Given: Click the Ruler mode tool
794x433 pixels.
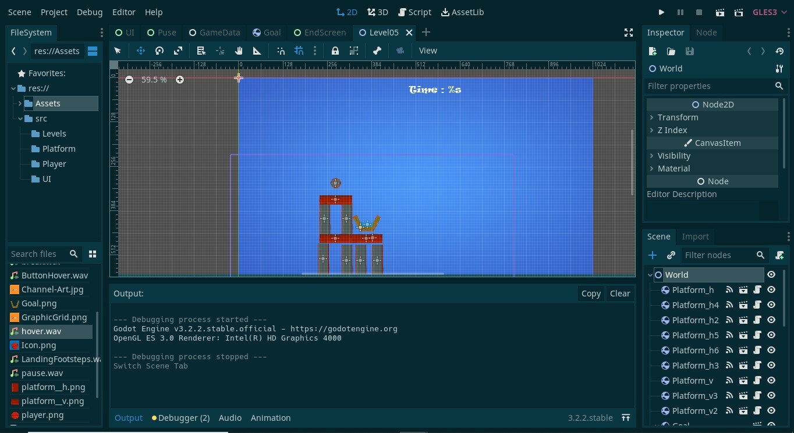Looking at the screenshot, I should pyautogui.click(x=257, y=51).
